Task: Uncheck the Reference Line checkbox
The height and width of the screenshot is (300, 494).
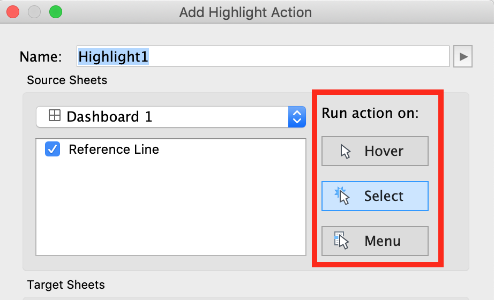Action: point(53,149)
